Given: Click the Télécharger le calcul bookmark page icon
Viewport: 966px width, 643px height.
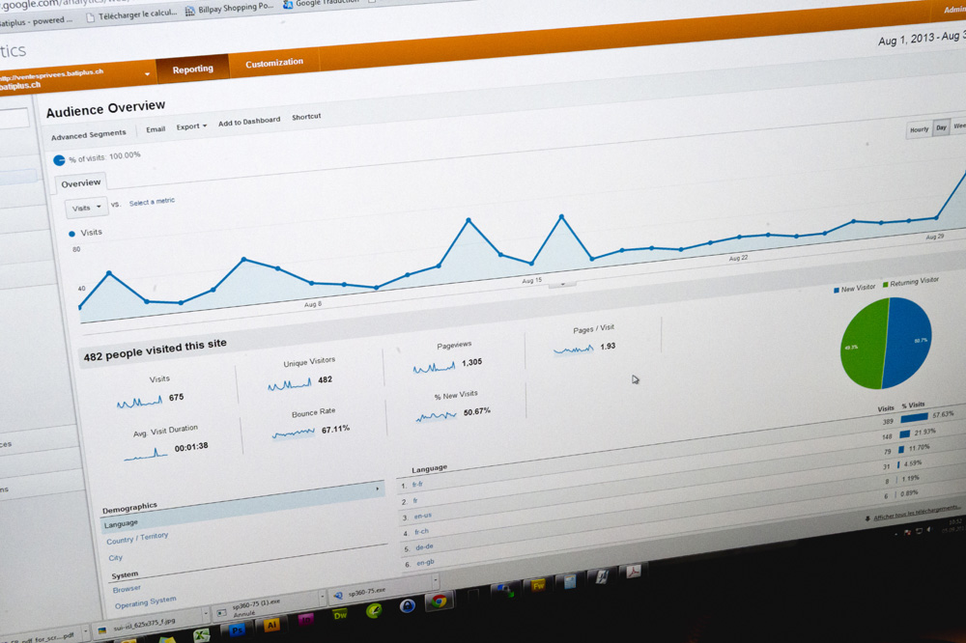Looking at the screenshot, I should (x=91, y=17).
